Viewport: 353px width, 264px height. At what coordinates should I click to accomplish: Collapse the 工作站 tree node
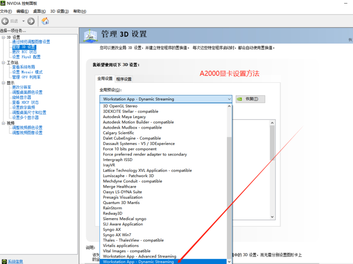coord(4,63)
